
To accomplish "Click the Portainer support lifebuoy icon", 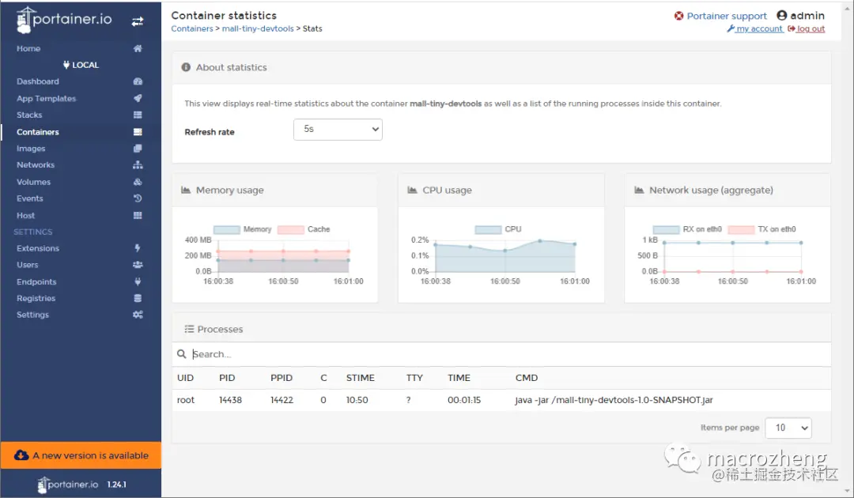I will [x=678, y=16].
